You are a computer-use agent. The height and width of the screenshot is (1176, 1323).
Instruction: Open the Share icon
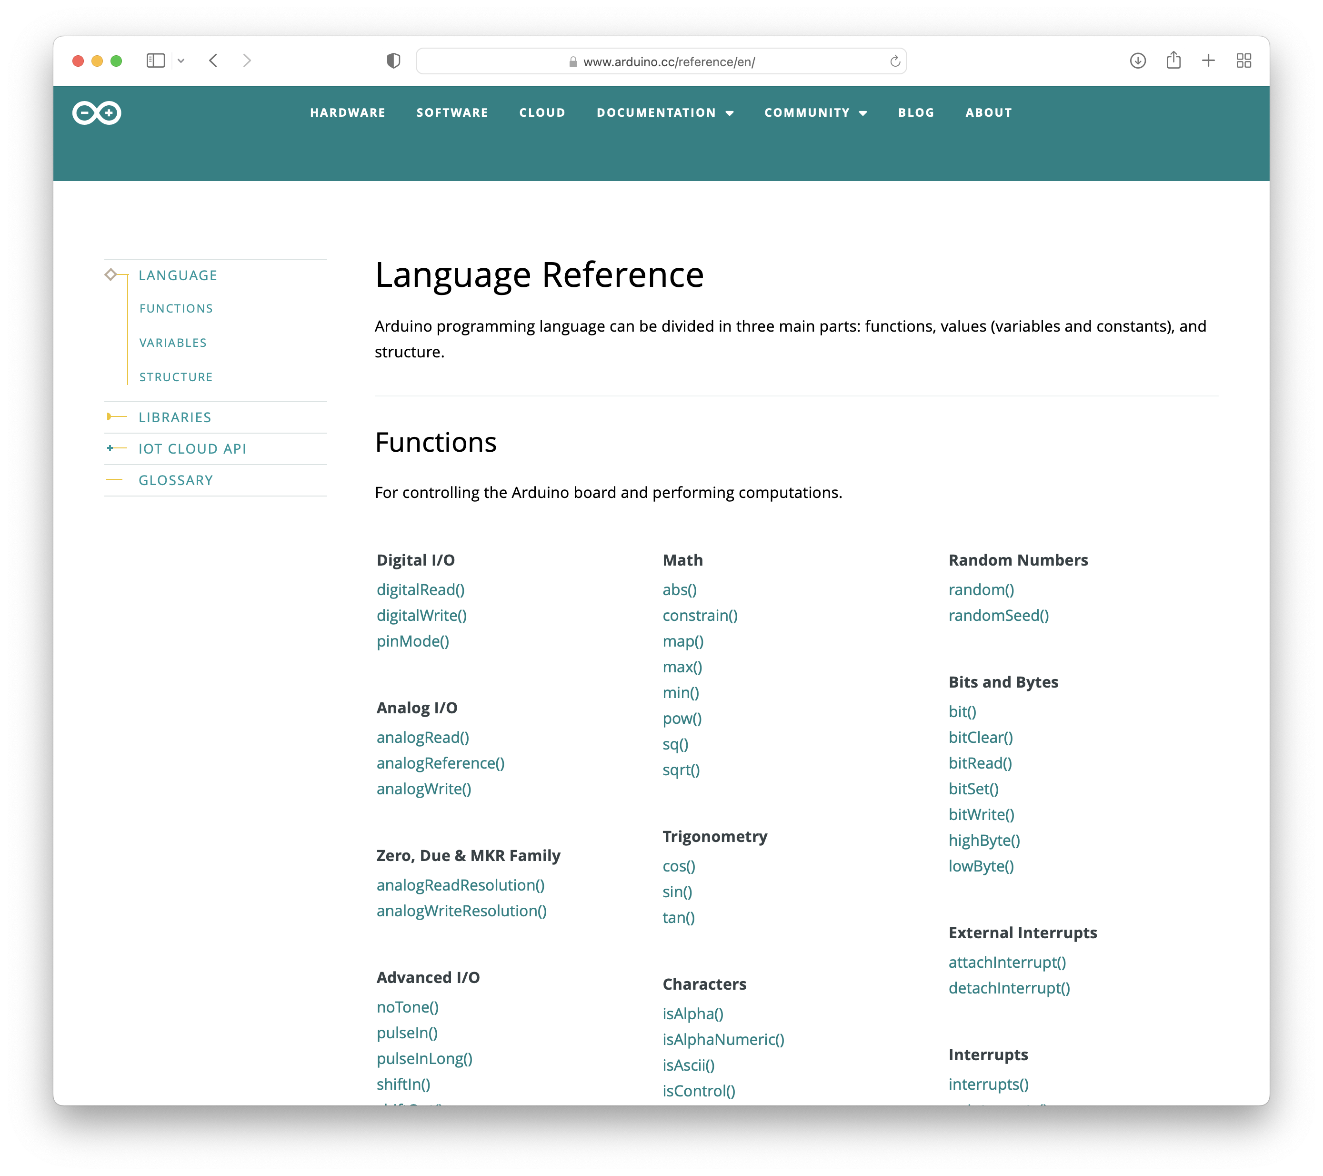[x=1173, y=60]
